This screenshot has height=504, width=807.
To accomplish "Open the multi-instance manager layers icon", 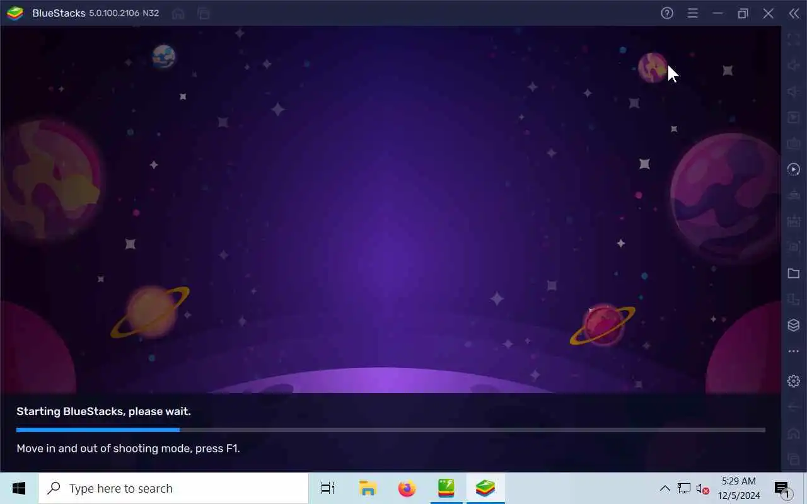I will tap(794, 325).
